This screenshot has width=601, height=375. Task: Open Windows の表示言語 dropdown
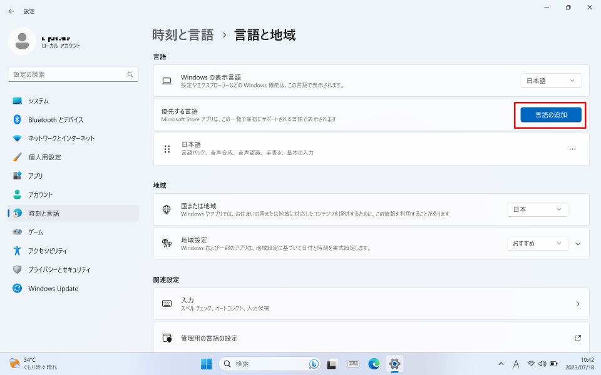click(x=551, y=81)
